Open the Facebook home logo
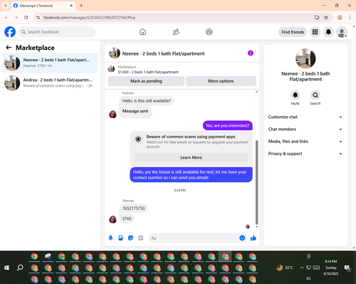This screenshot has height=284, width=356. 10,32
